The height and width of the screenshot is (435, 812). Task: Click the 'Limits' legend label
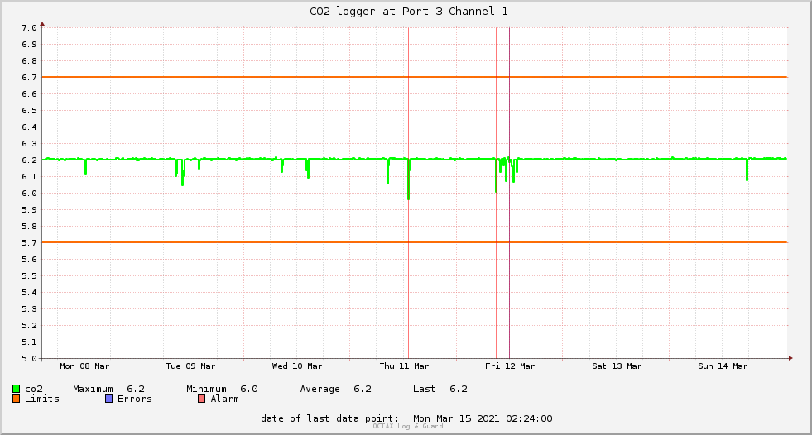coord(42,399)
